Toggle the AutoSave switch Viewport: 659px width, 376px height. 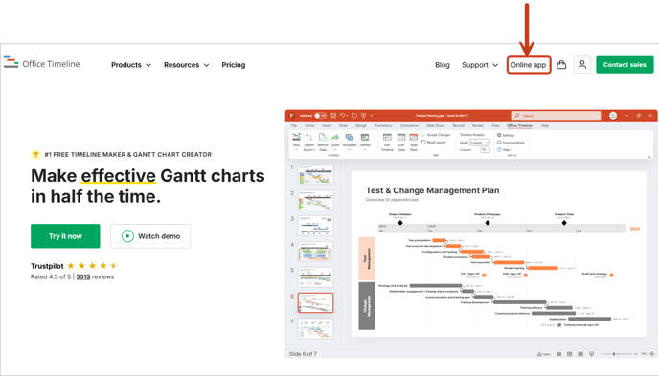point(321,116)
